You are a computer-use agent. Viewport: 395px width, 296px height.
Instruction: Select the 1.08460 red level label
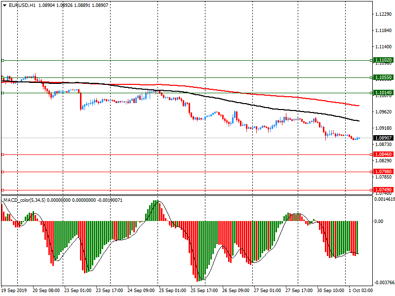[x=383, y=154]
